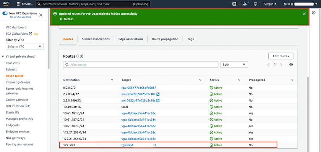The height and width of the screenshot is (152, 321).
Task: Open the Oregon region dropdown
Action: click(x=271, y=4)
